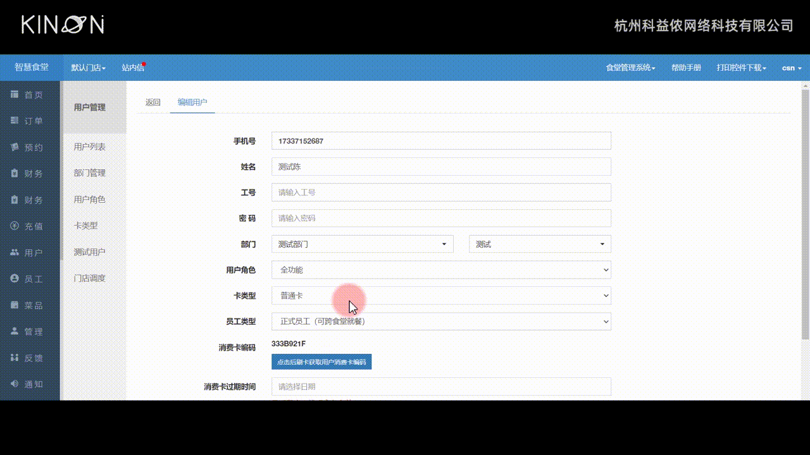This screenshot has width=810, height=455.
Task: Open 卡类型 in the side menu
Action: [85, 226]
